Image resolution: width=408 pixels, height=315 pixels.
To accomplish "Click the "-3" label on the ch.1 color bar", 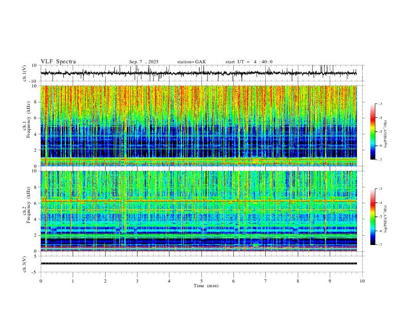I will (x=380, y=103).
